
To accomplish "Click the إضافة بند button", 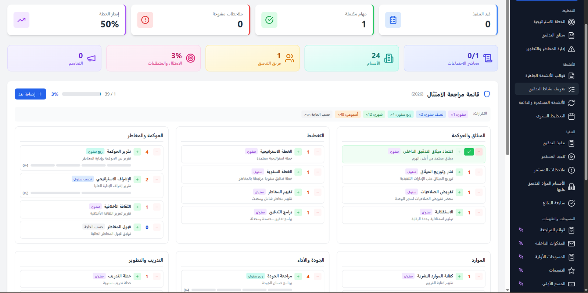I will [x=31, y=94].
